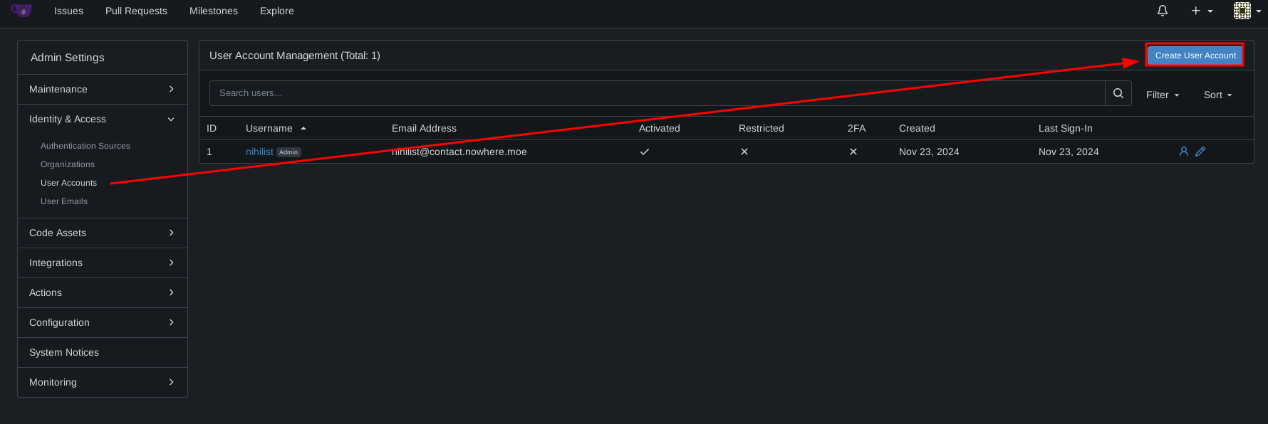Open the Explore menu item
The height and width of the screenshot is (424, 1268).
276,11
